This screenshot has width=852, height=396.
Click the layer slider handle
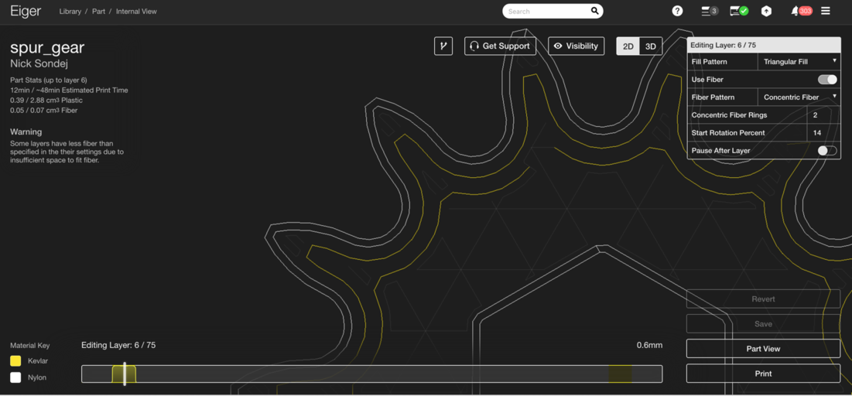(x=125, y=374)
